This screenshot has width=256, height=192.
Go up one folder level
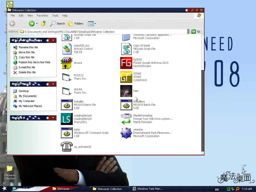(x=43, y=23)
